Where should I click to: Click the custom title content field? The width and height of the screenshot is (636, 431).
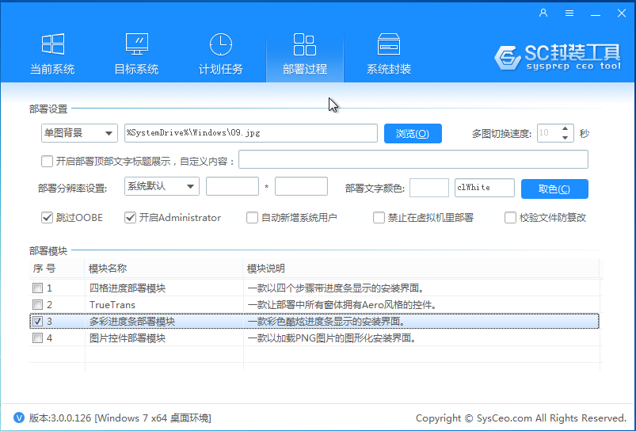pos(413,159)
